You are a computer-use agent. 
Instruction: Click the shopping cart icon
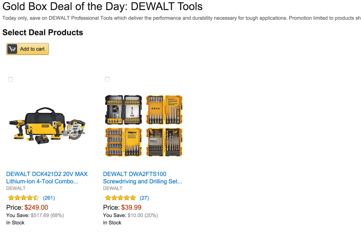coord(12,49)
